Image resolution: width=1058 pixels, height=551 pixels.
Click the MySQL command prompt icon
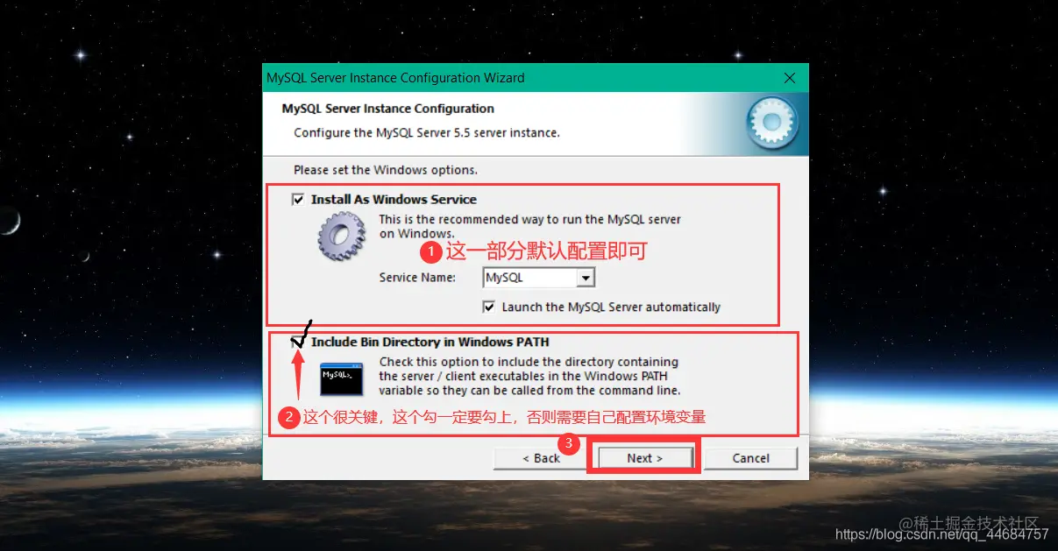341,377
